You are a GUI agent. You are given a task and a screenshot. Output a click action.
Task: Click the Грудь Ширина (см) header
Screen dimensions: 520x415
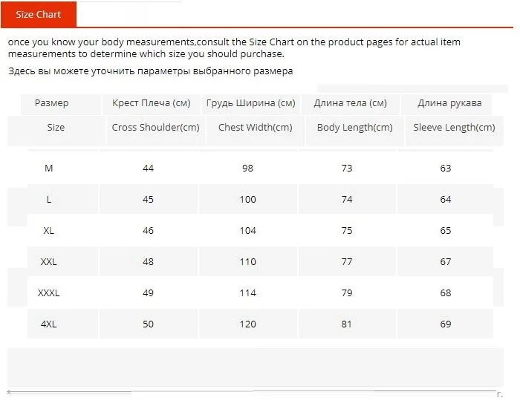(x=251, y=103)
